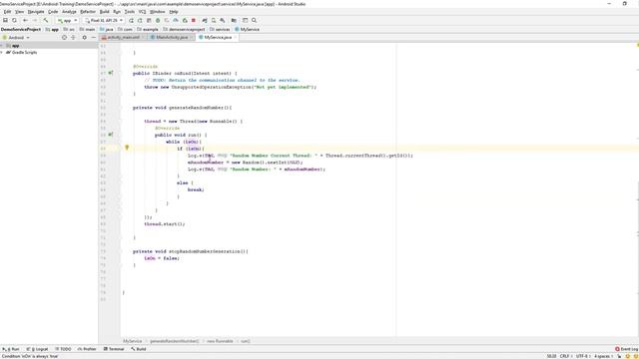
Task: Switch to activity_main.xml editor tab
Action: point(123,37)
